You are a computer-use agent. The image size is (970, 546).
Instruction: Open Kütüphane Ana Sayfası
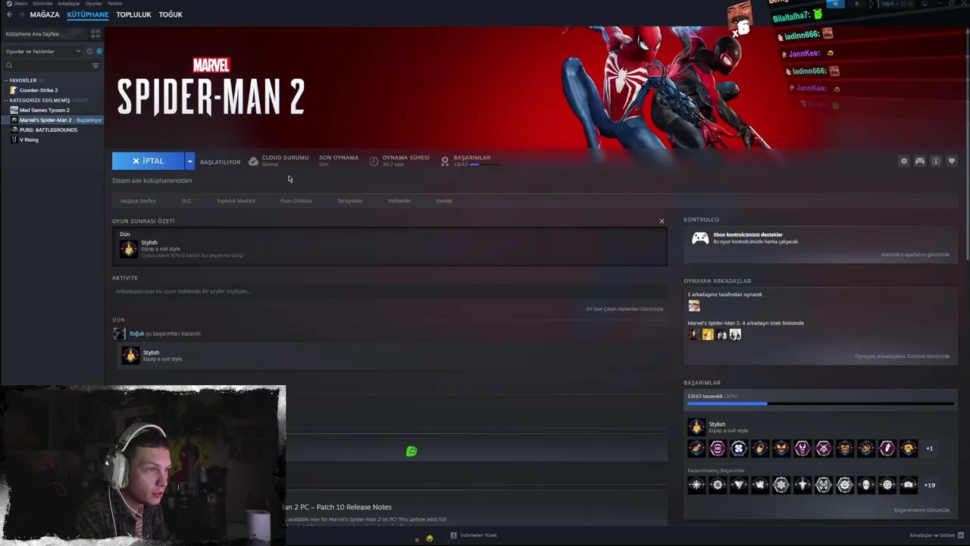click(x=45, y=34)
